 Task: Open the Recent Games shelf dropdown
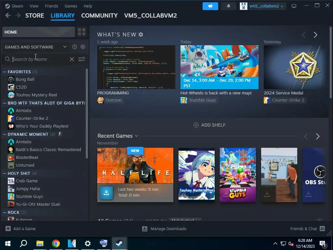136,136
